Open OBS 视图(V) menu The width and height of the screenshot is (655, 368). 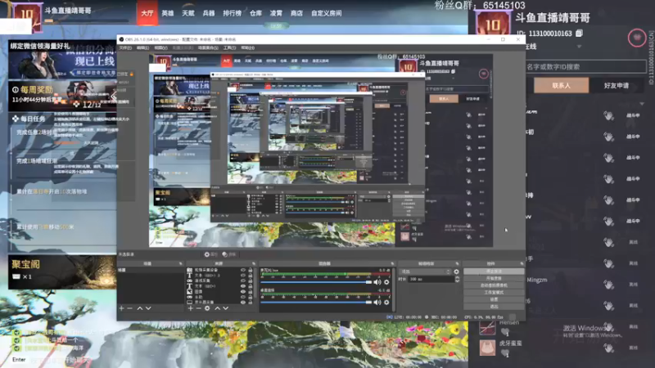pos(160,48)
